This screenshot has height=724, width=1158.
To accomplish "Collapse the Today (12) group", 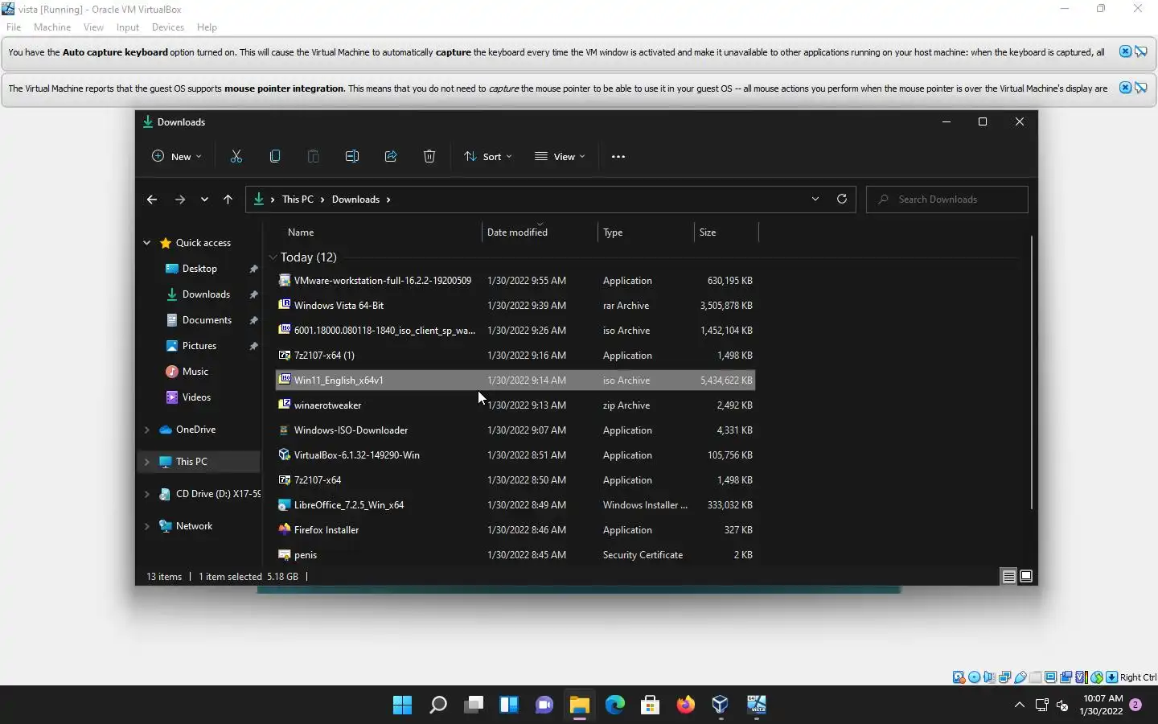I will coord(273,257).
